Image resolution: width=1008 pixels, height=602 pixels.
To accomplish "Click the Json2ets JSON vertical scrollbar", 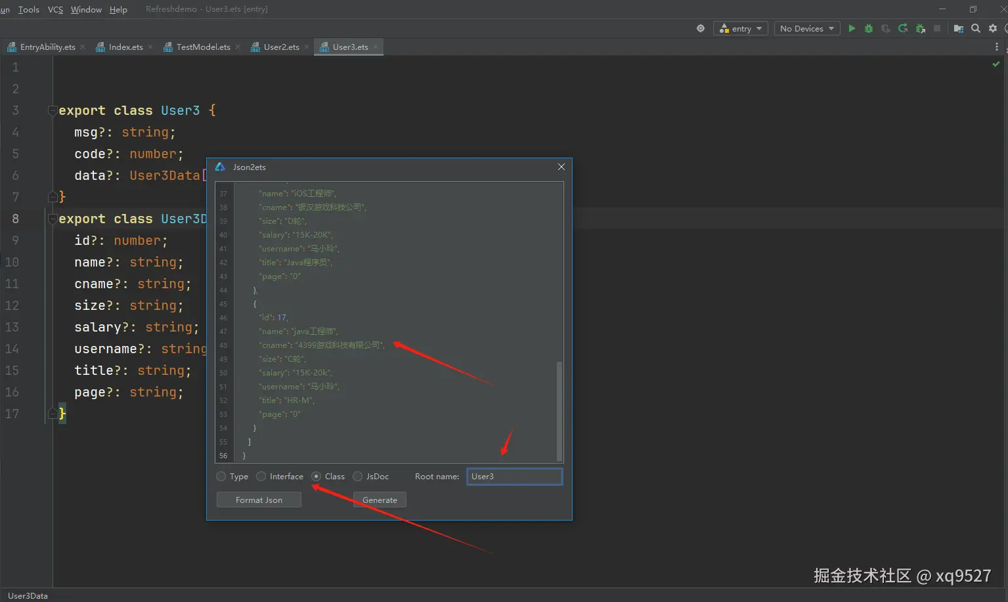I will (x=559, y=410).
